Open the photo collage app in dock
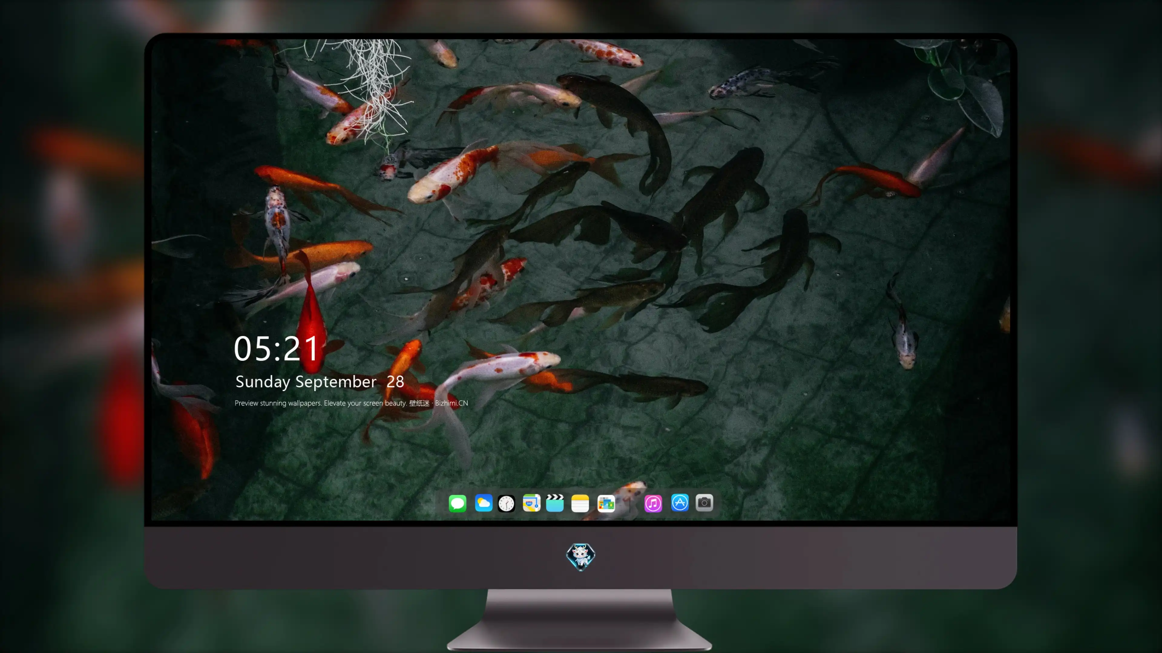 606,503
